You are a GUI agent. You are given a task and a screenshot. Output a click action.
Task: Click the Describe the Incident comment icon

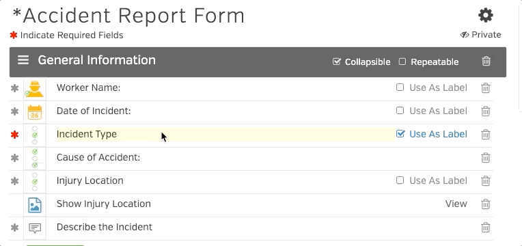(x=35, y=228)
